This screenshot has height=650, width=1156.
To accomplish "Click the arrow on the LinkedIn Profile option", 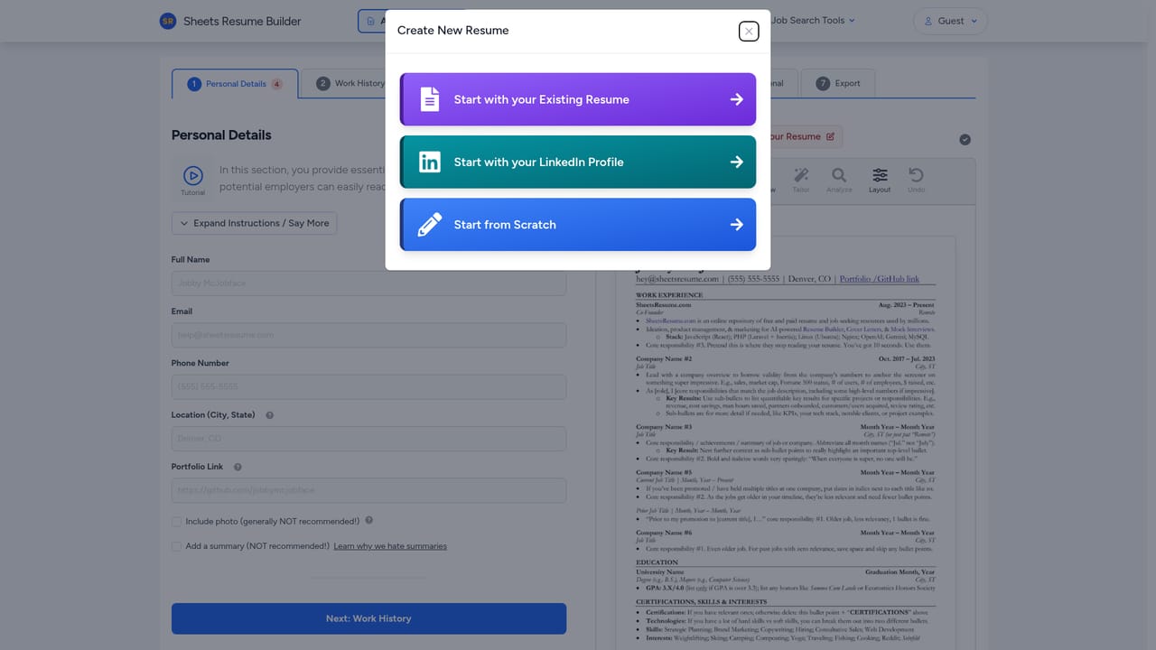I will [x=737, y=162].
